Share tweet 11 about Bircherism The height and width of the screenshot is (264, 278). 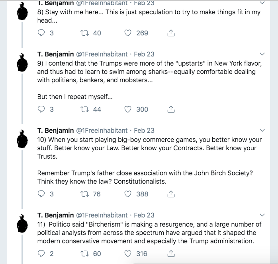171,254
